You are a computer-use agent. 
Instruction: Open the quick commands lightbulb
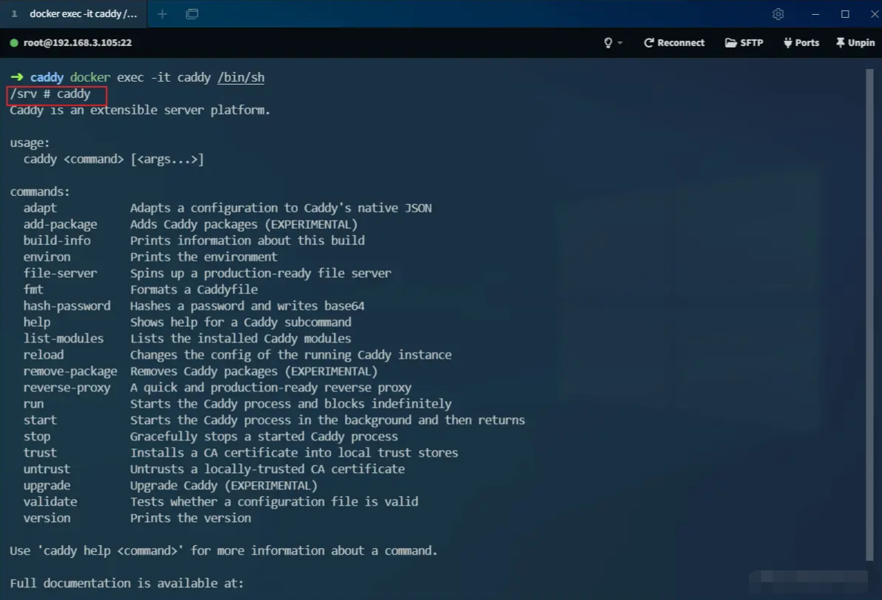click(608, 42)
